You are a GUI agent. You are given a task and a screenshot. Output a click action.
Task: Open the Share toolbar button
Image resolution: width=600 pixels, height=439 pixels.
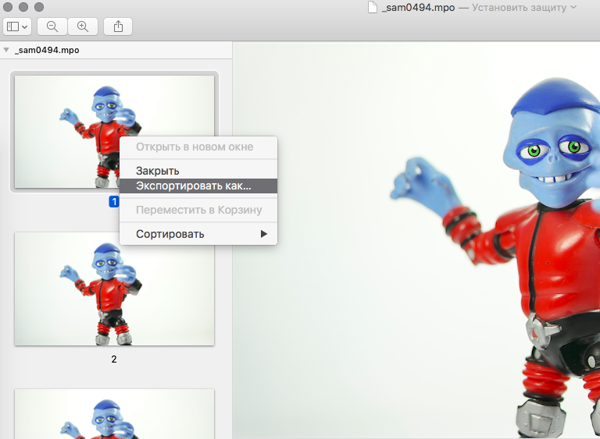point(118,27)
